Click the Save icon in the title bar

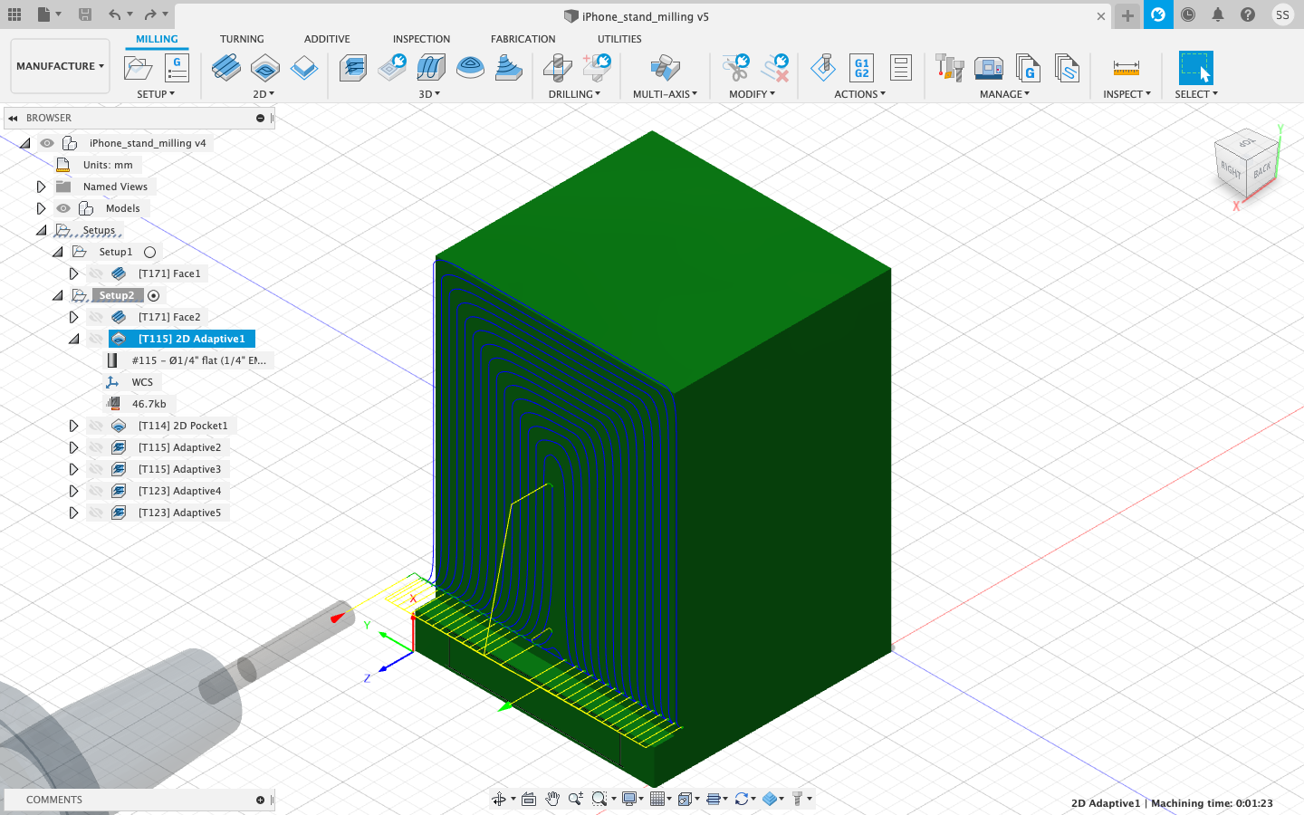84,14
